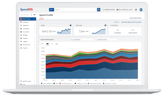The height and width of the screenshot is (97, 162).
Task: Click the 157 subcategories count
Action: pyautogui.click(x=133, y=30)
